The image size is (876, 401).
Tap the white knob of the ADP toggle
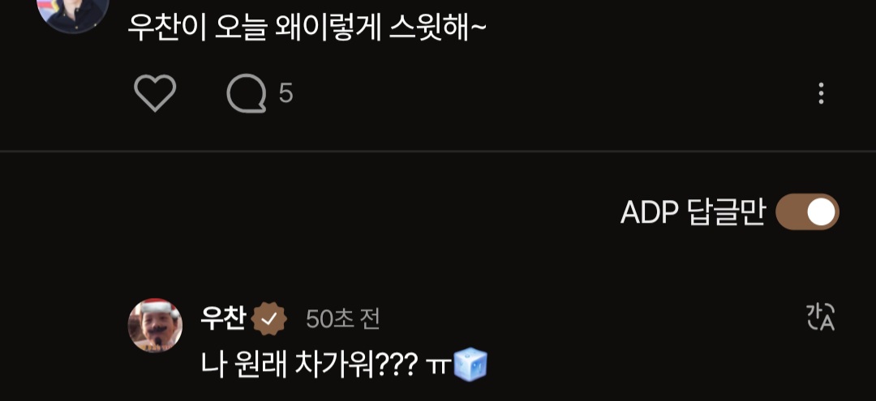pyautogui.click(x=820, y=212)
